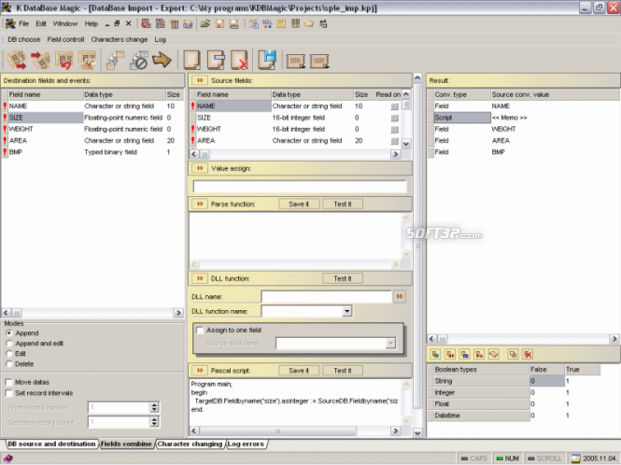Viewport: 621px width, 465px height.
Task: Click the page with blue field icon
Action: [216, 60]
